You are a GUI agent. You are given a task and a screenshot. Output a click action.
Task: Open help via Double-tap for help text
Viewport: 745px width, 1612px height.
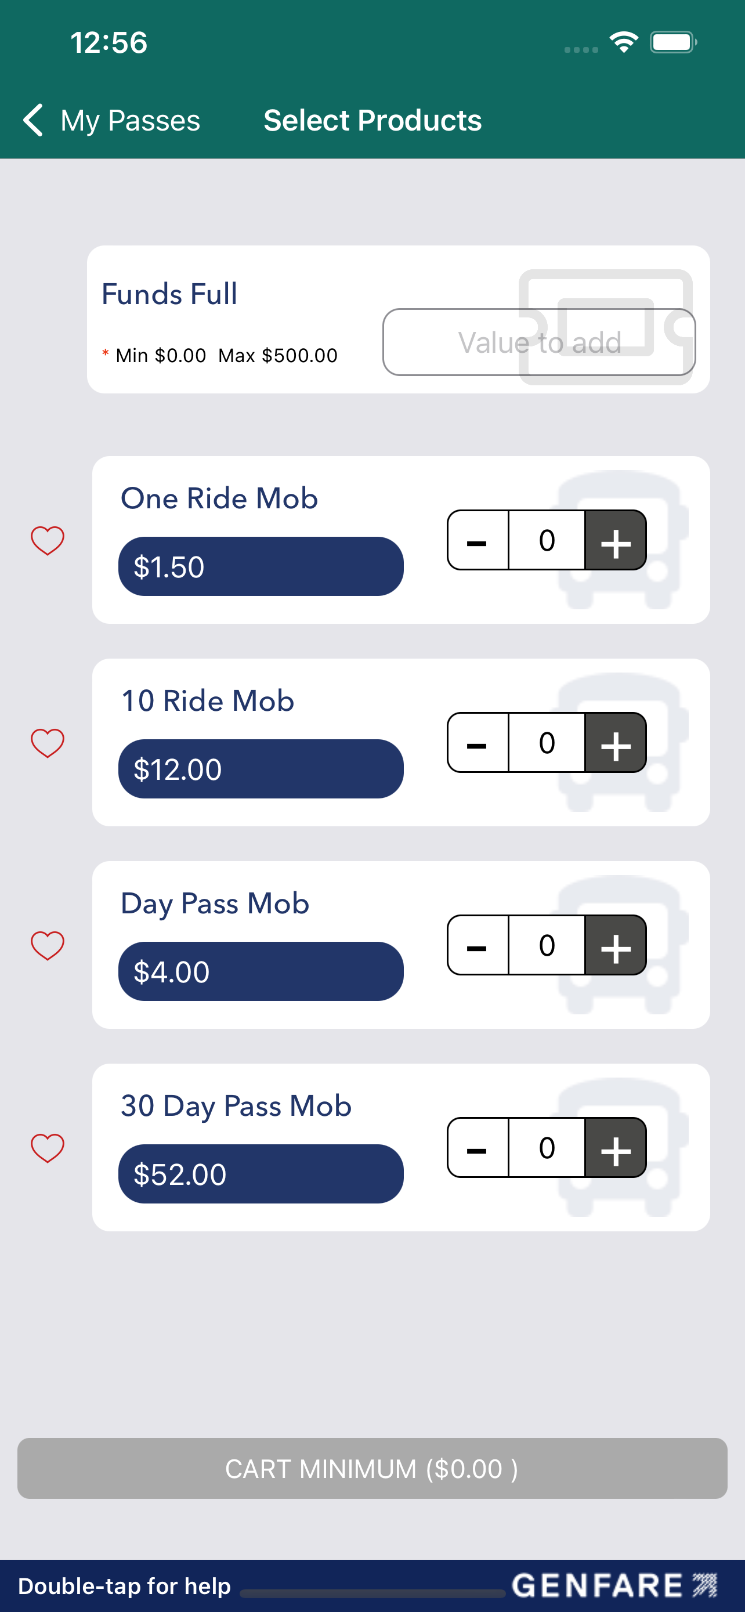[125, 1586]
